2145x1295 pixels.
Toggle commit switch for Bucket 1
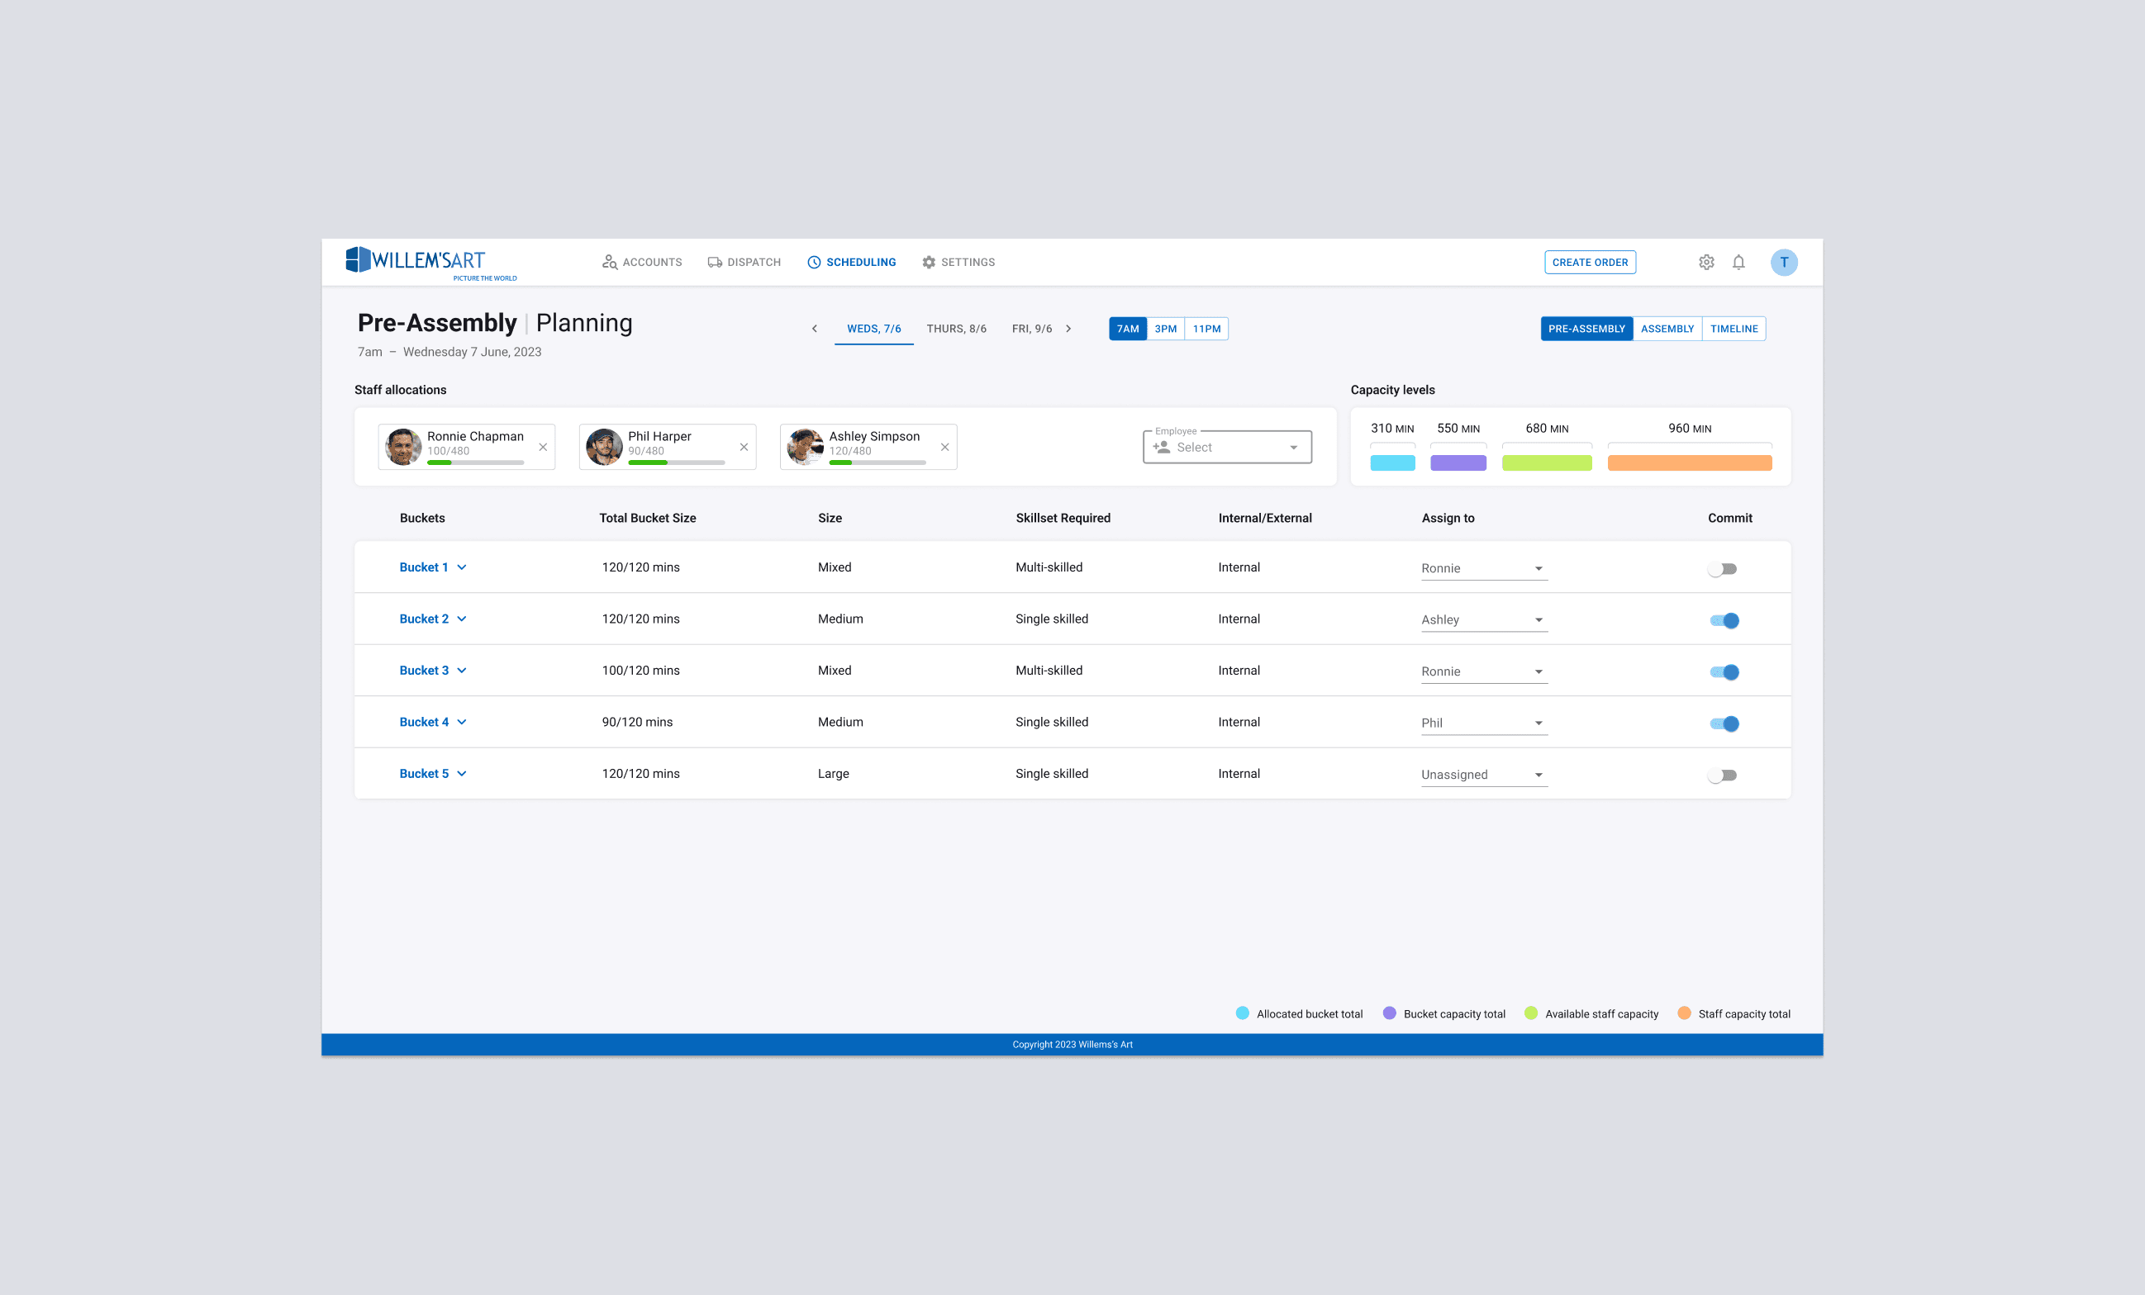1722,569
